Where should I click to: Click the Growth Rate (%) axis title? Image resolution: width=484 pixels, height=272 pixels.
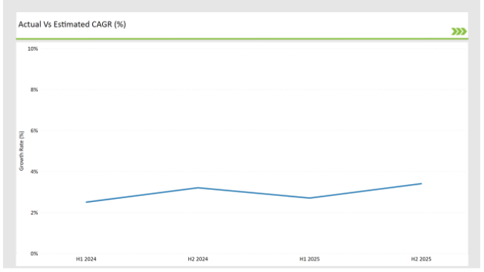point(22,151)
